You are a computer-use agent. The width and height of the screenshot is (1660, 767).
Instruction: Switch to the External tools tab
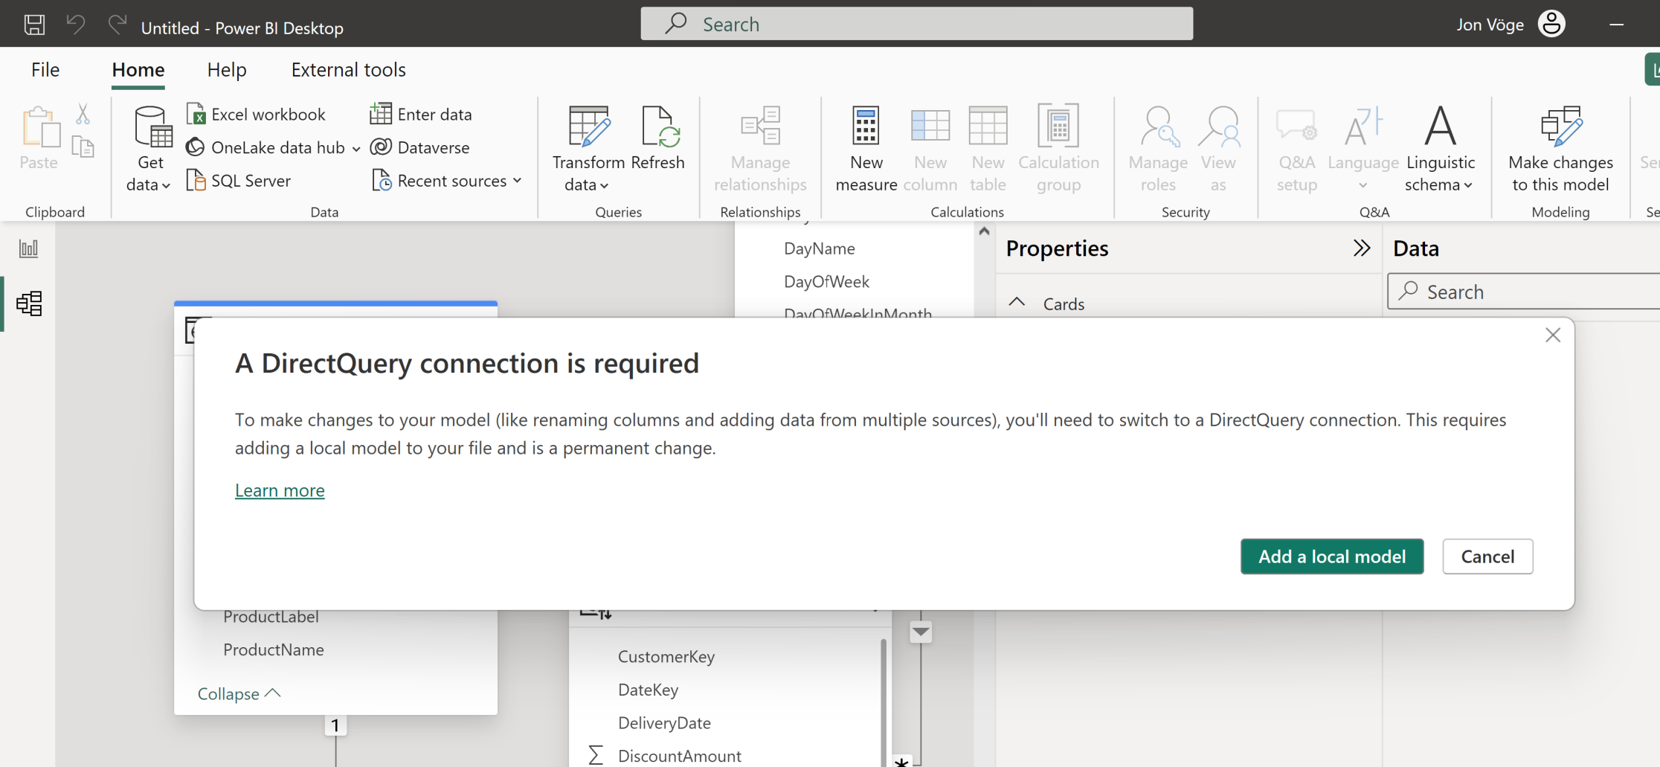[348, 69]
